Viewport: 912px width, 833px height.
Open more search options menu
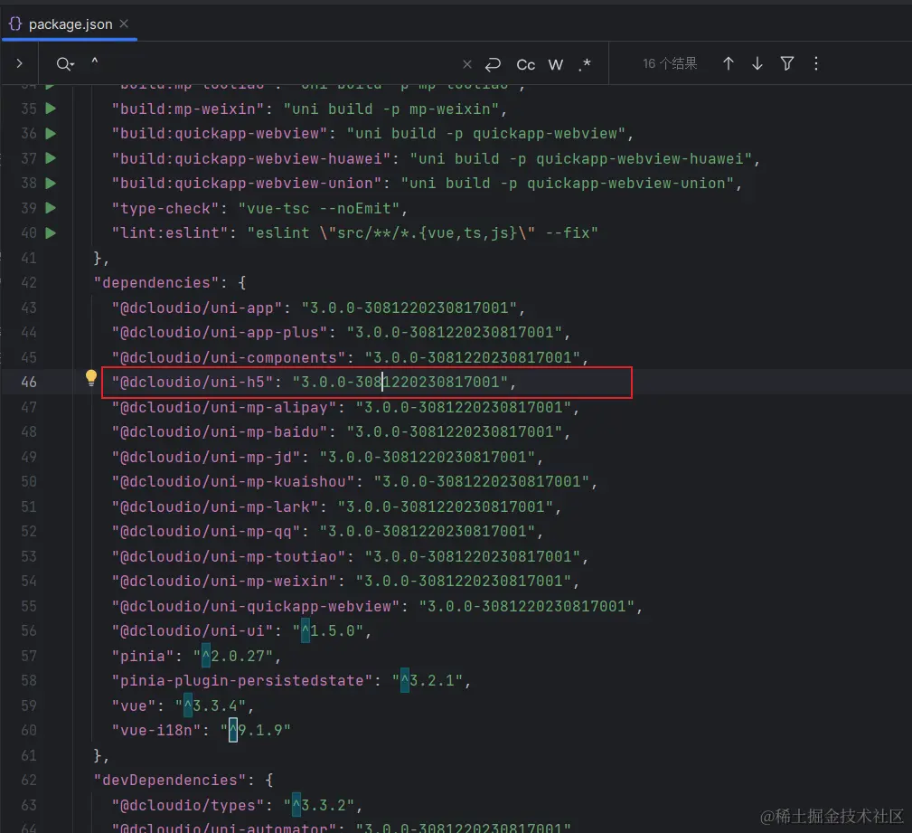[816, 63]
